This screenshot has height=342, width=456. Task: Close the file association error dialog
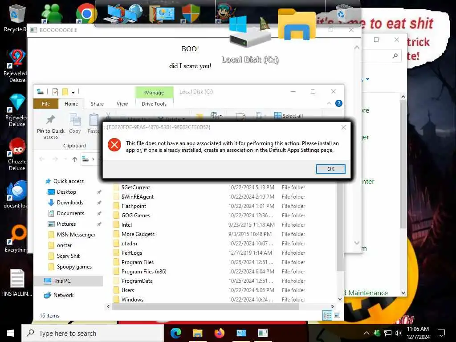click(343, 127)
